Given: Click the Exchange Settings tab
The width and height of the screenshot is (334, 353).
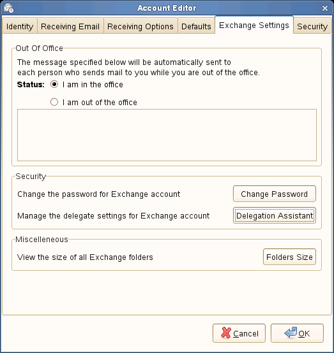Looking at the screenshot, I should [254, 25].
